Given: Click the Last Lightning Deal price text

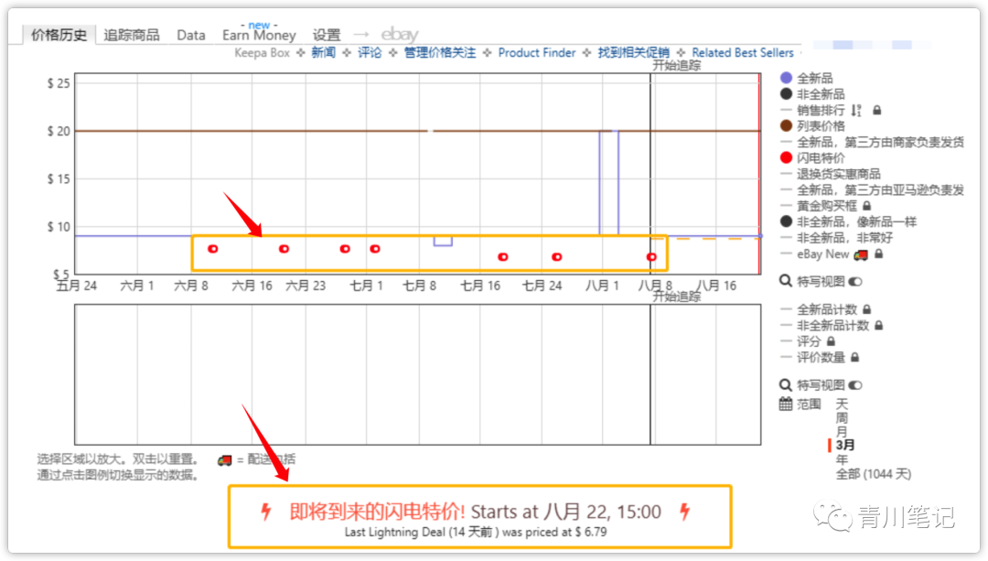Looking at the screenshot, I should [476, 532].
